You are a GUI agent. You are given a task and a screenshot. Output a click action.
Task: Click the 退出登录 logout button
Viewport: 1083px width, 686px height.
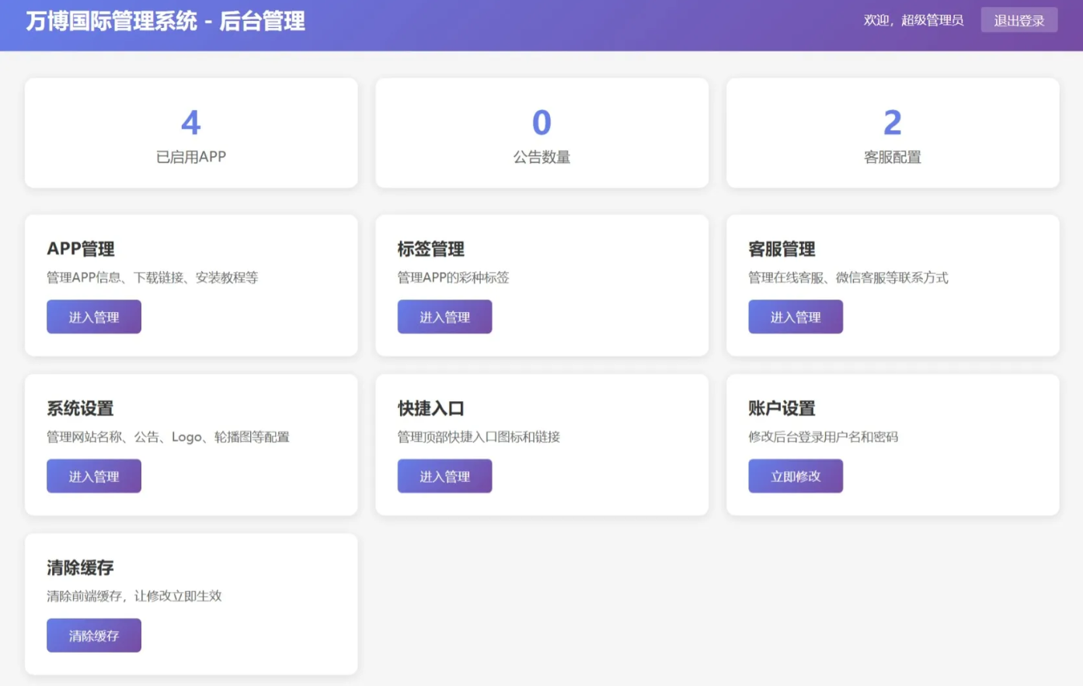1019,20
